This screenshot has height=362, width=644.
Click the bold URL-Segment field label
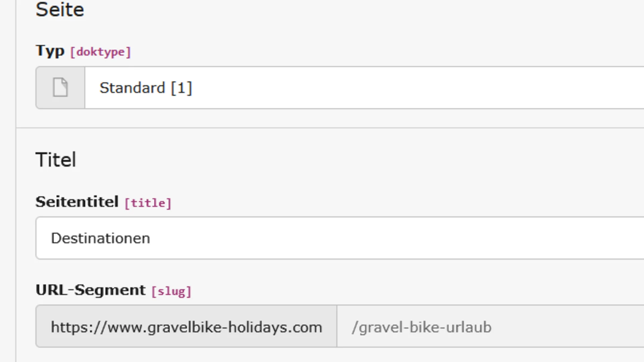click(91, 290)
